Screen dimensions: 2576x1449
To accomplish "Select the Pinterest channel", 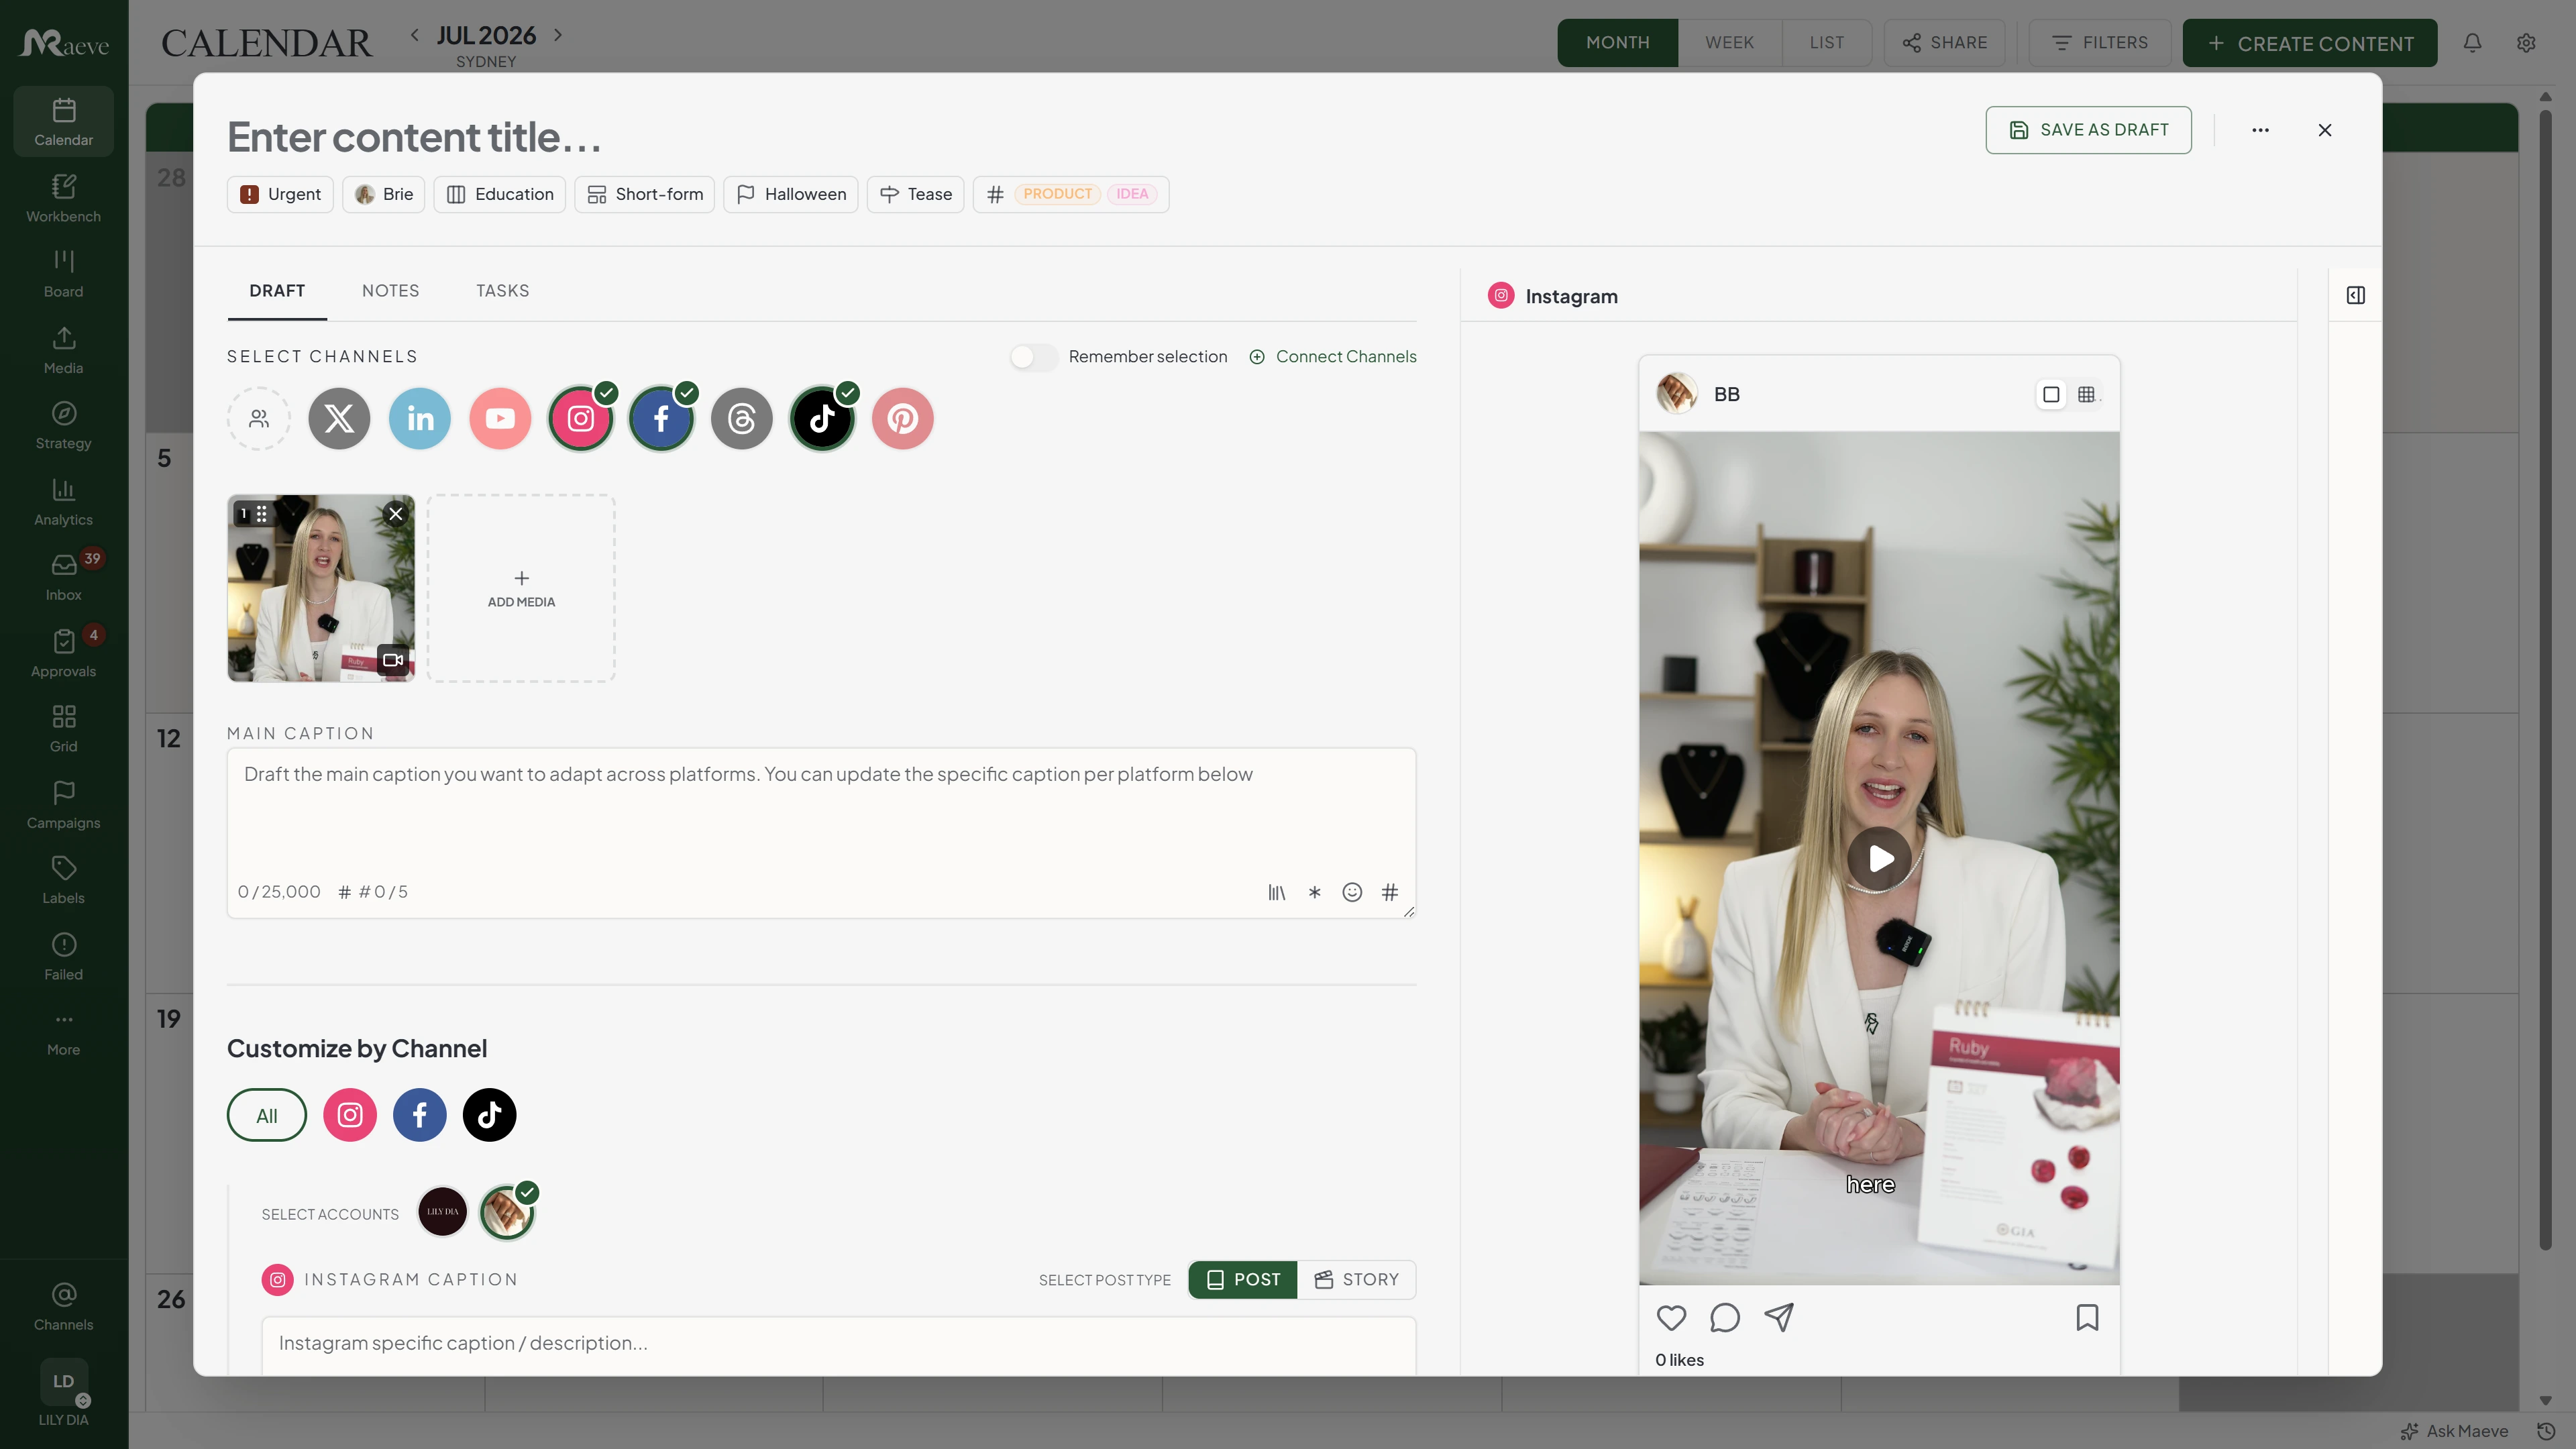I will 903,419.
